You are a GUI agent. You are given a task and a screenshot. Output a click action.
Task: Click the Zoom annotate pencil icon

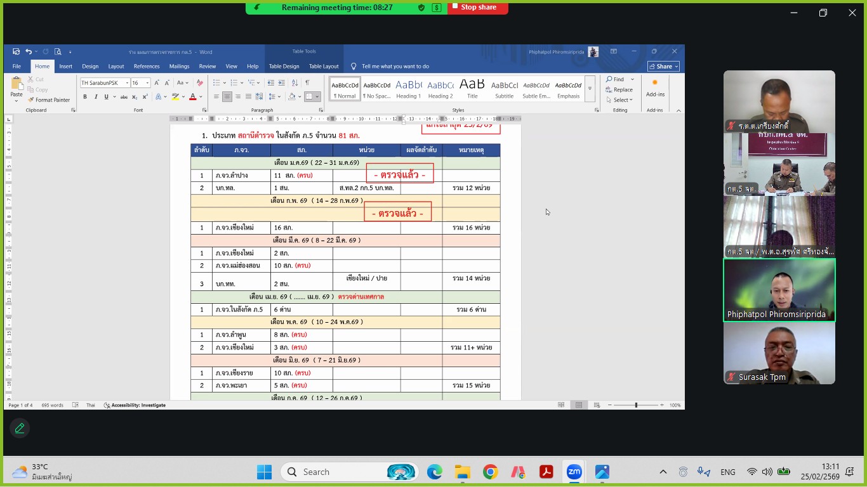(20, 429)
